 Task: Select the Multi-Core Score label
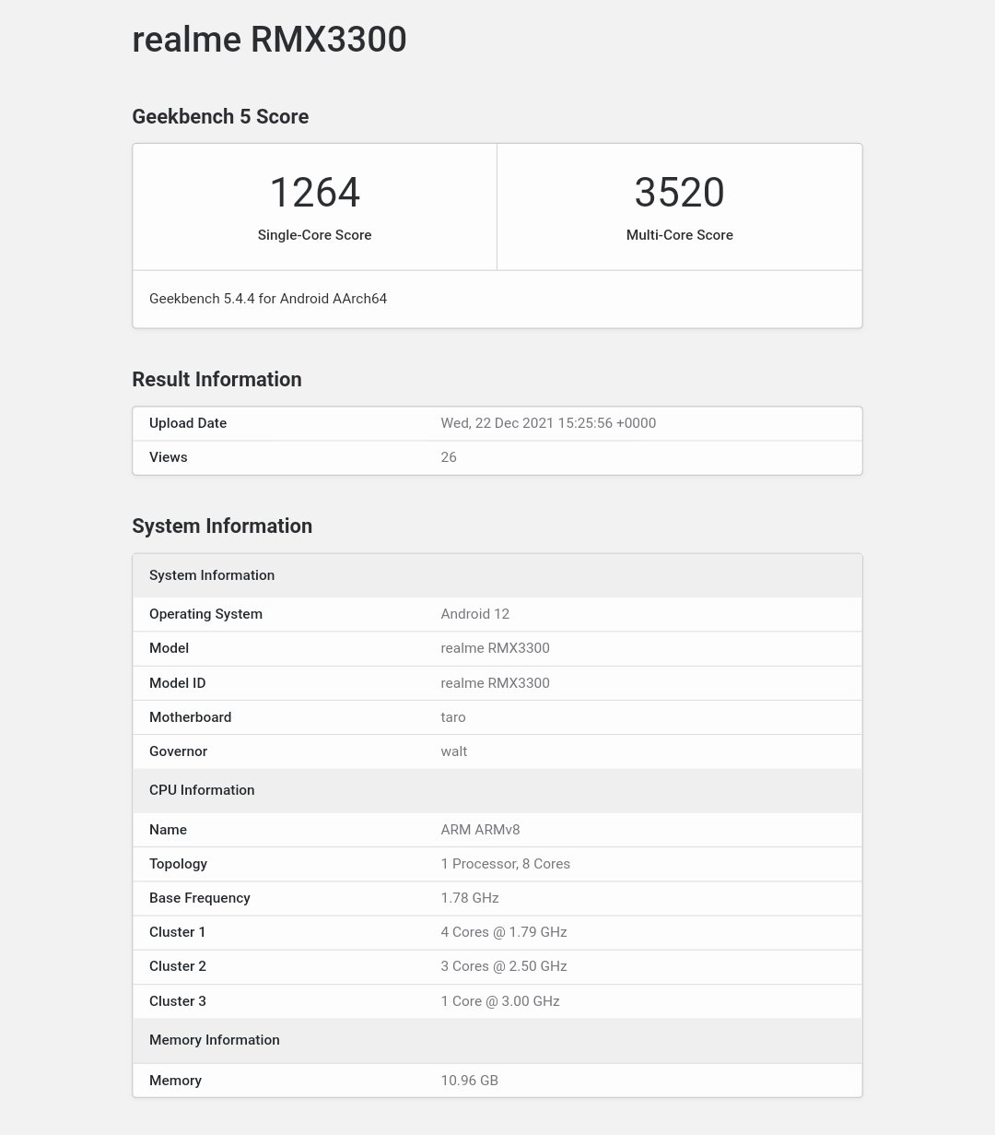(x=679, y=235)
